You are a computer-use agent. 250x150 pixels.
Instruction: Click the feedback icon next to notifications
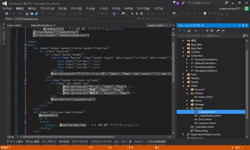183,3
